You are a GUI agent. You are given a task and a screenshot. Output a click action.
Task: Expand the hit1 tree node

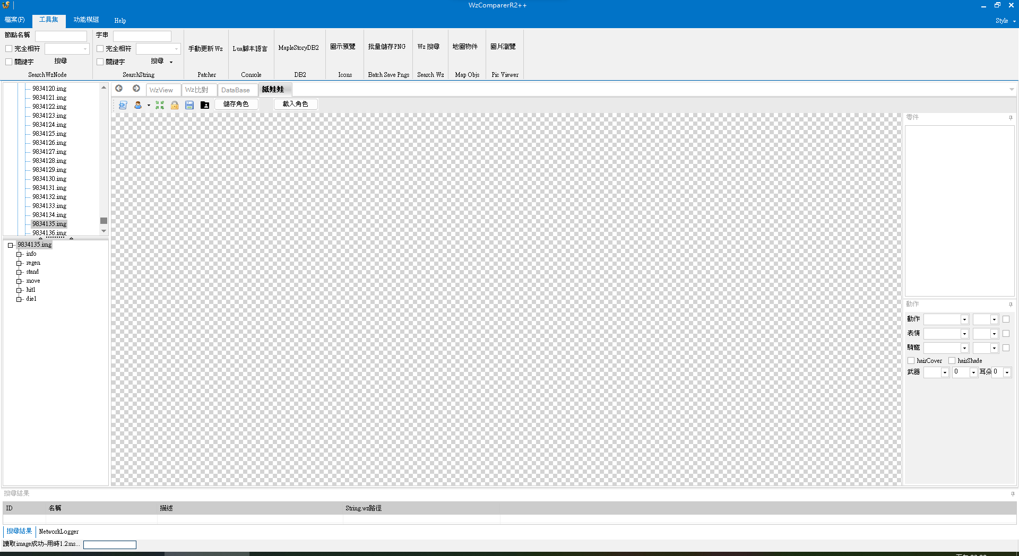(19, 290)
